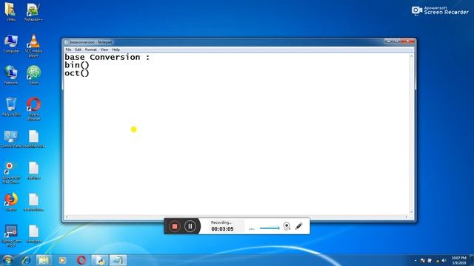Image resolution: width=474 pixels, height=266 pixels.
Task: Show hidden system tray icons
Action: [415, 260]
